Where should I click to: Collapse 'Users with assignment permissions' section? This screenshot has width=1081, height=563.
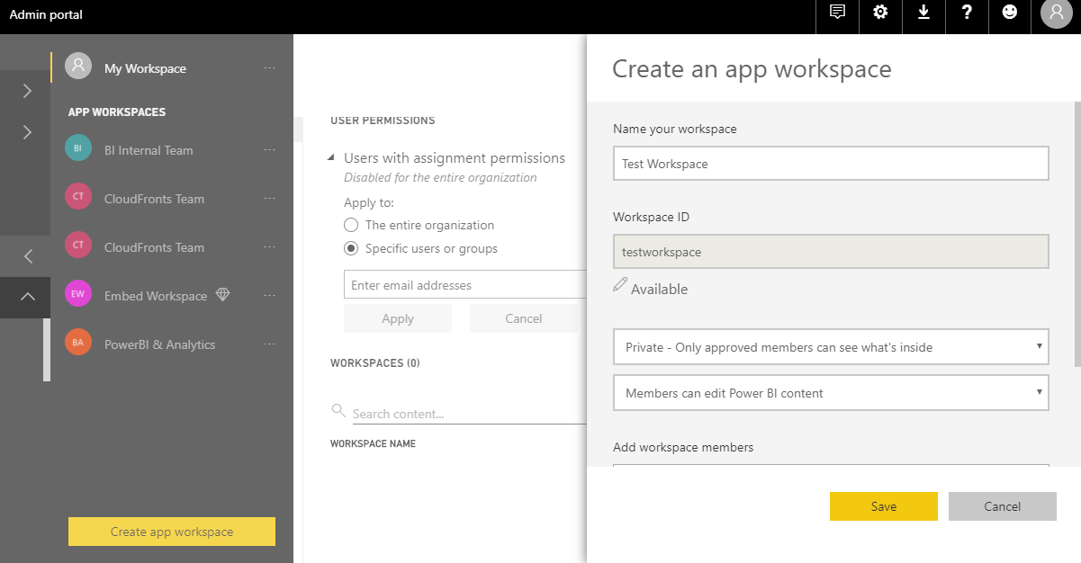click(x=332, y=158)
